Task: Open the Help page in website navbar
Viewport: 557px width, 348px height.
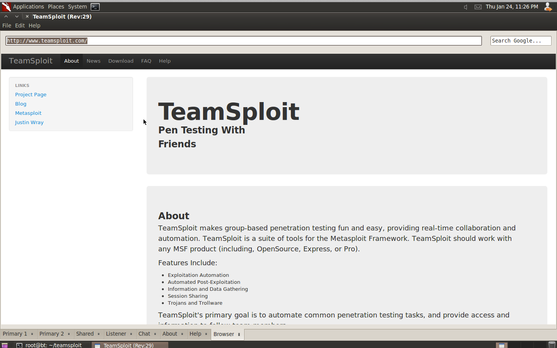Action: pyautogui.click(x=165, y=61)
